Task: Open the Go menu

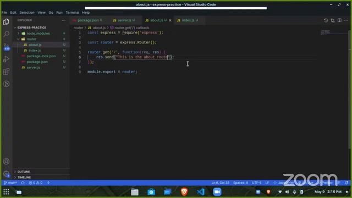Action: click(x=51, y=13)
